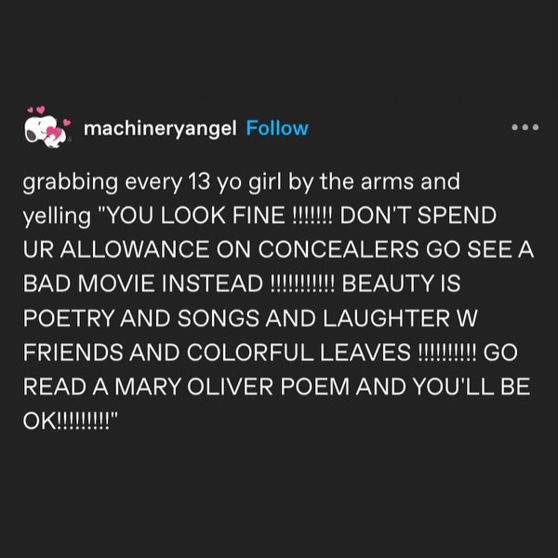The width and height of the screenshot is (558, 558).
Task: Open the three-dot post options menu
Action: point(525,127)
